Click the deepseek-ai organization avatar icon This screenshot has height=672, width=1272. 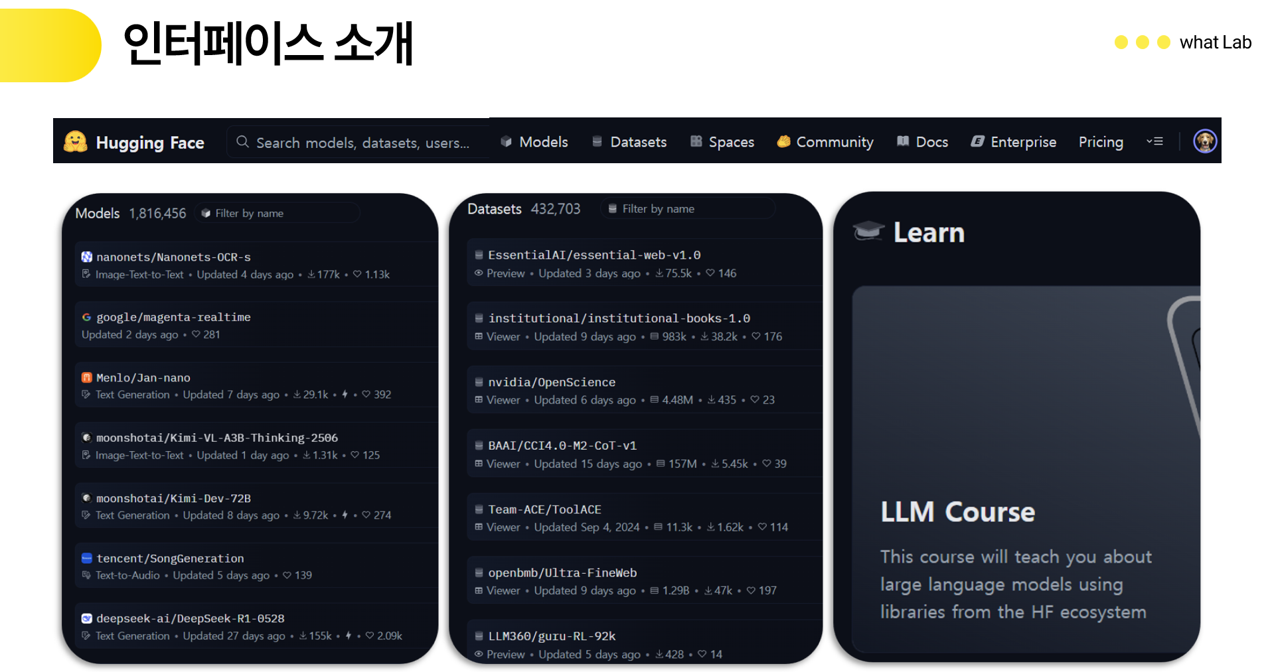pos(87,618)
